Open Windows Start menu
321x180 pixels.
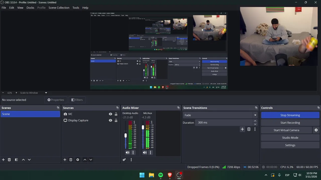(142, 175)
